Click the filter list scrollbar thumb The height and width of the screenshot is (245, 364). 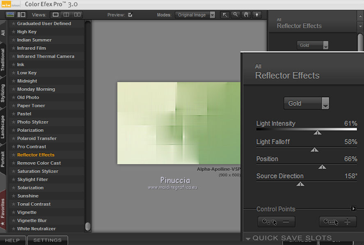tap(88, 227)
